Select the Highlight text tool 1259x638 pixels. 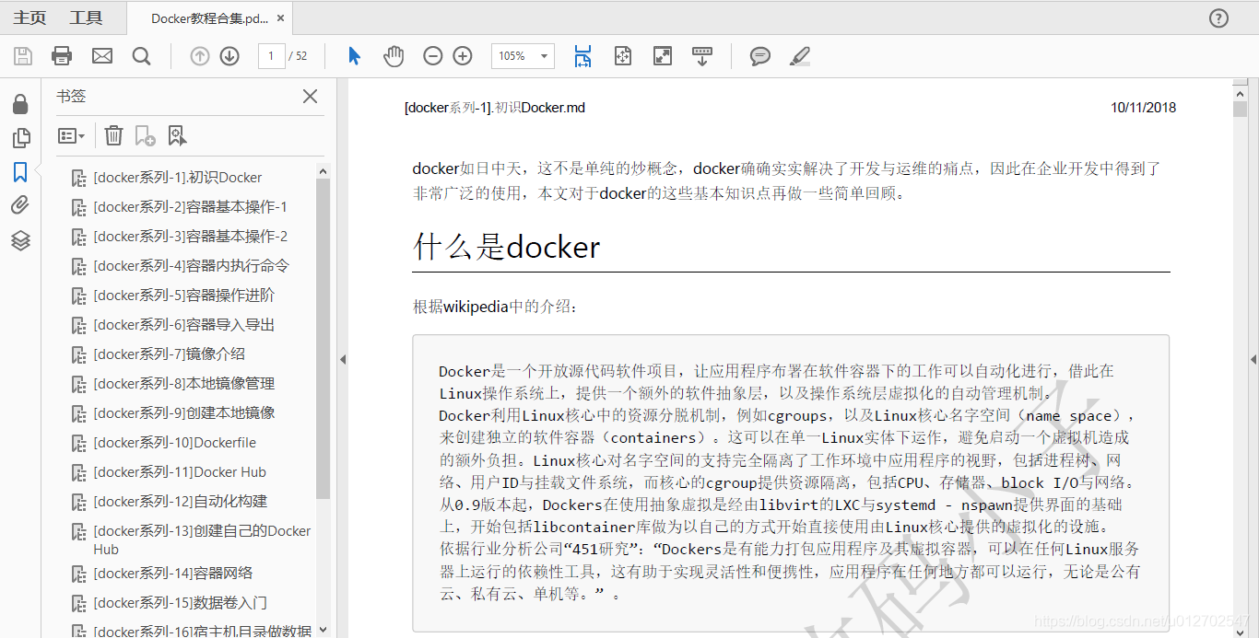pos(799,56)
